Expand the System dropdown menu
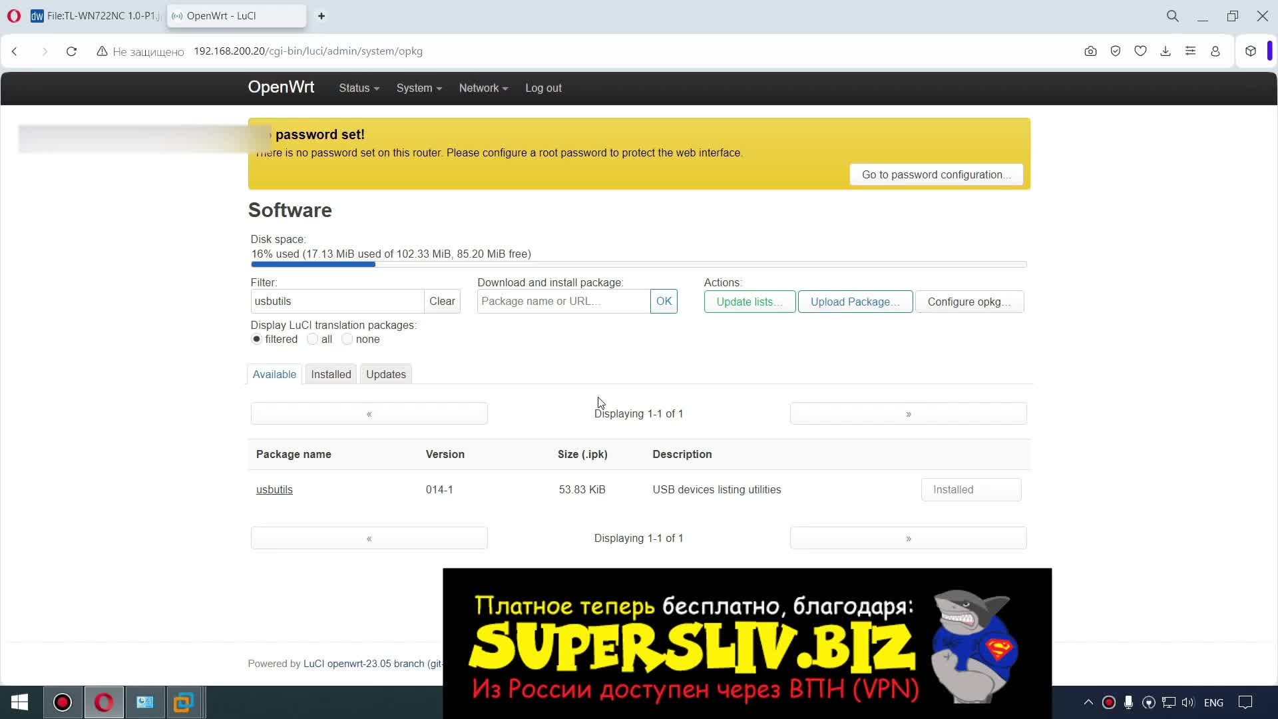This screenshot has height=719, width=1278. click(419, 88)
